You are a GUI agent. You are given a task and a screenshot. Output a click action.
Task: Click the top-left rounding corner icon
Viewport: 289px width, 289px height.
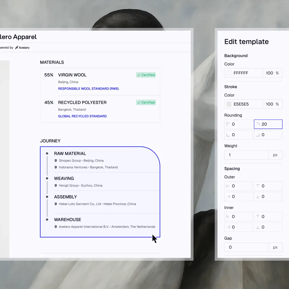point(228,124)
